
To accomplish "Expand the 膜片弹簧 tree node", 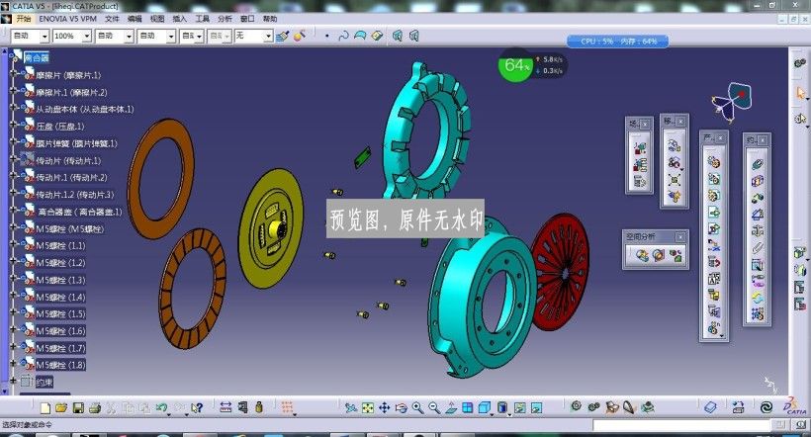I will [14, 142].
